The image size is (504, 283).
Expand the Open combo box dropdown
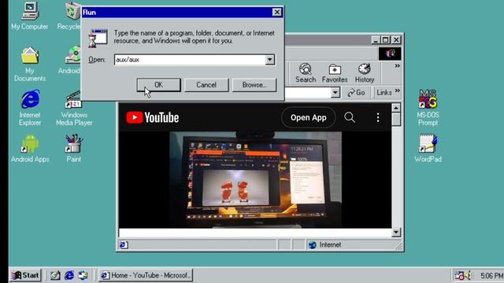pyautogui.click(x=269, y=60)
